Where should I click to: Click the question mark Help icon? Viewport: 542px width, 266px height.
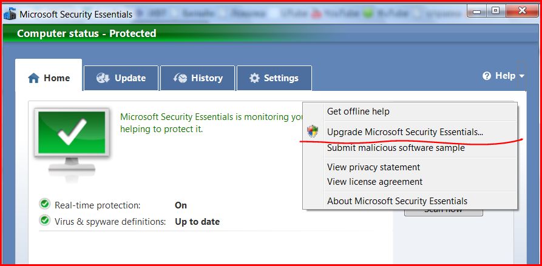[487, 76]
